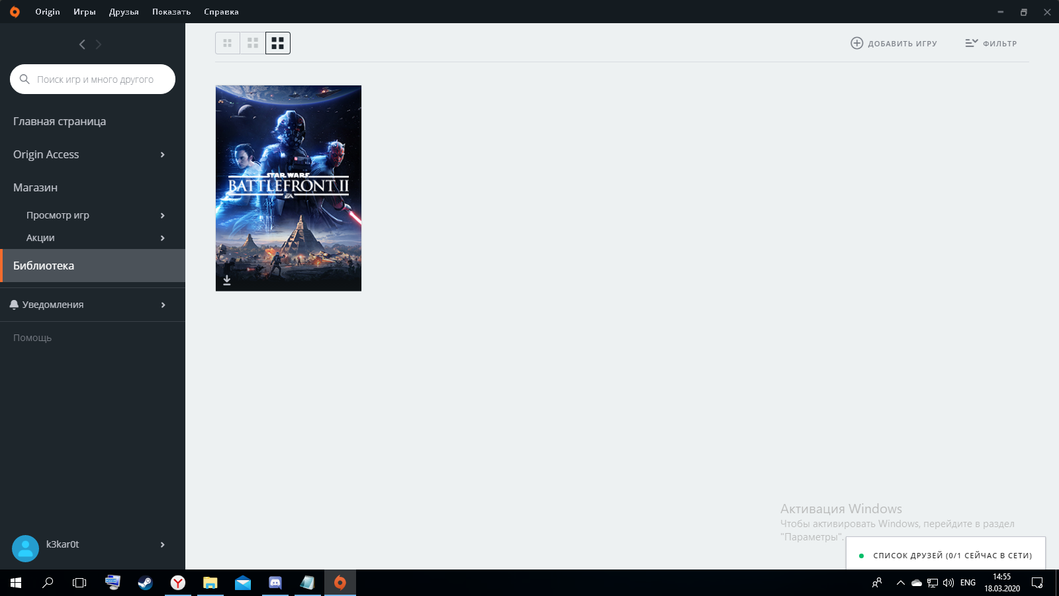The height and width of the screenshot is (596, 1059).
Task: Expand the Уведомления chevron
Action: point(163,305)
